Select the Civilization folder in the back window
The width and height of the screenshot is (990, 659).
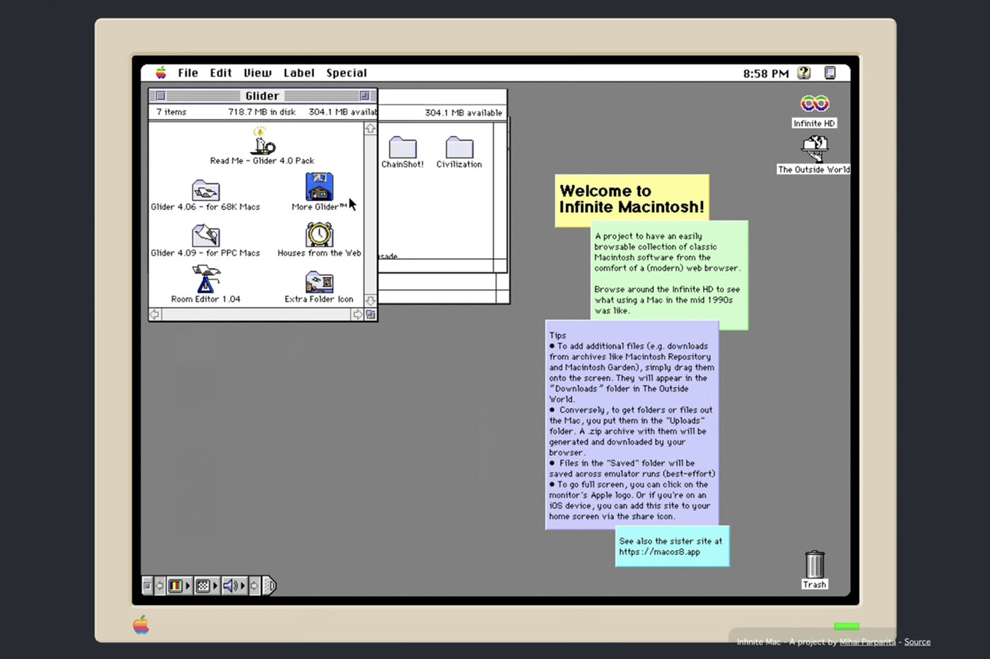click(459, 147)
